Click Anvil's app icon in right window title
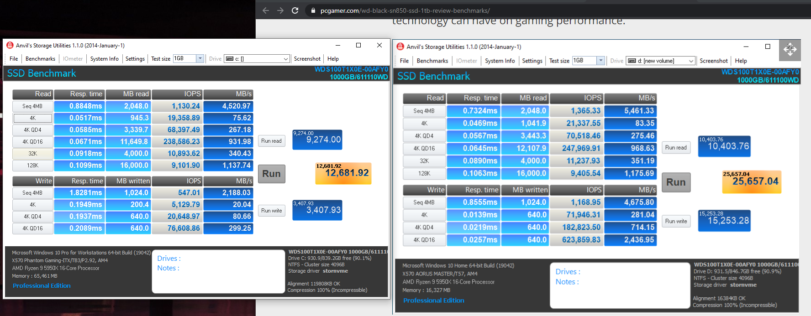 coord(400,47)
